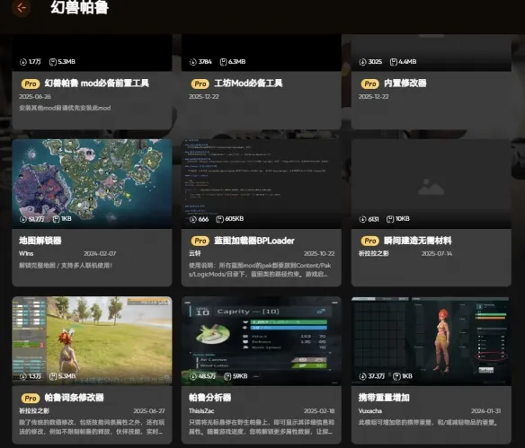Click file size icon next to 4.4MB

click(394, 62)
